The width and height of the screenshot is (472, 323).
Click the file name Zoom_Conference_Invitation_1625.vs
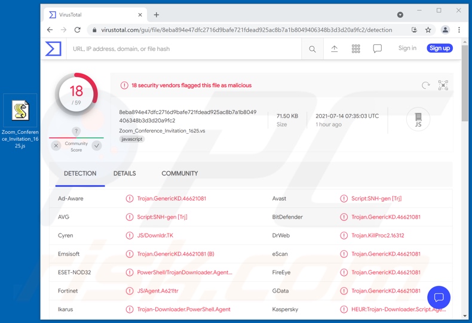[162, 131]
